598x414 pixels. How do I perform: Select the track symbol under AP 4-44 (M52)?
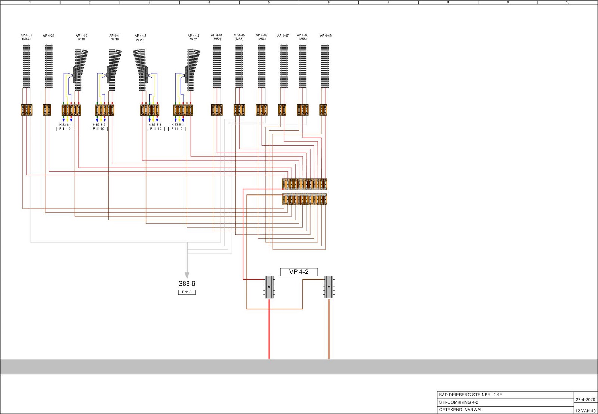[217, 66]
